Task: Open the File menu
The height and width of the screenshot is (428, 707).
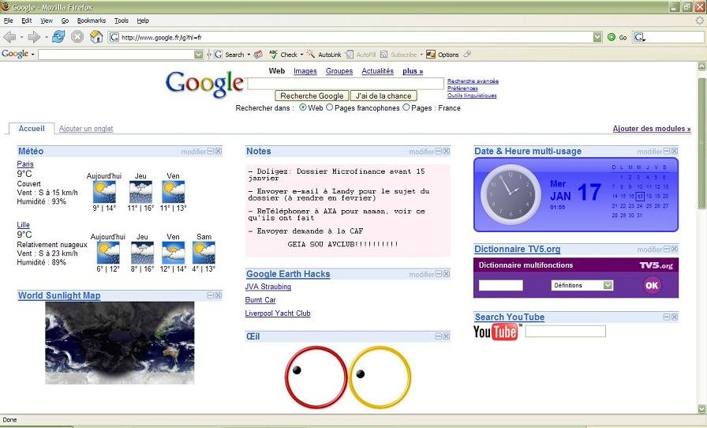Action: pos(8,21)
